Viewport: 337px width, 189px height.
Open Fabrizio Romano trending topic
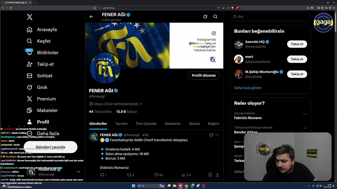pos(248,118)
